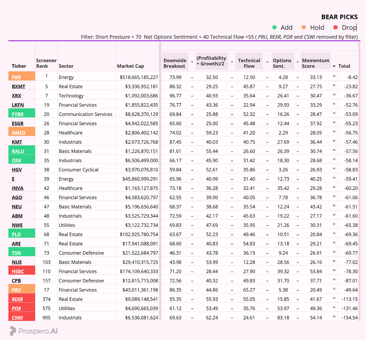Image resolution: width=366 pixels, height=340 pixels.
Task: Open the INVA ticker link
Action: [x=18, y=188]
